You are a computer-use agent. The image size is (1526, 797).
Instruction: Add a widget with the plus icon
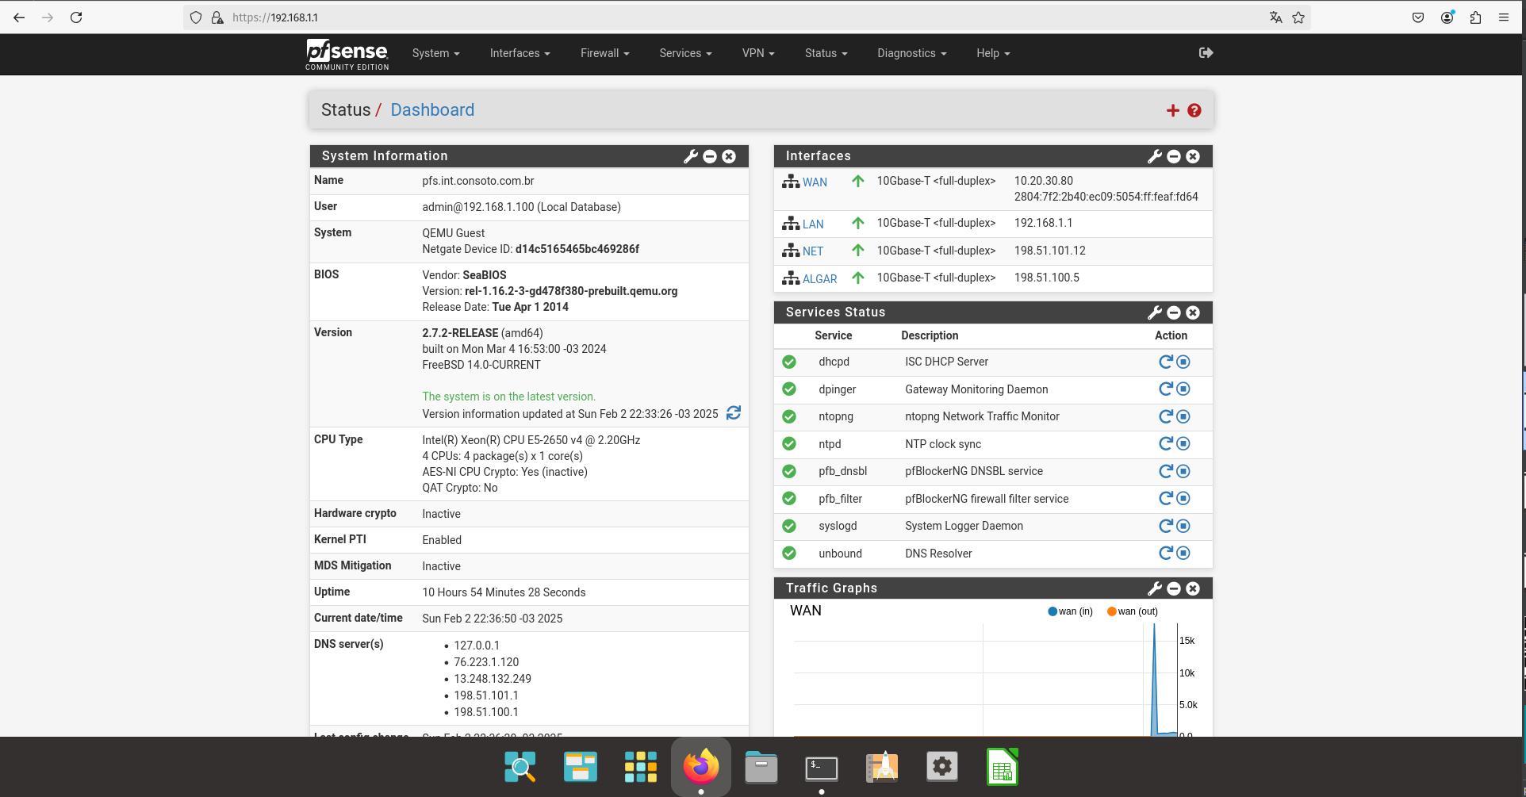1172,110
